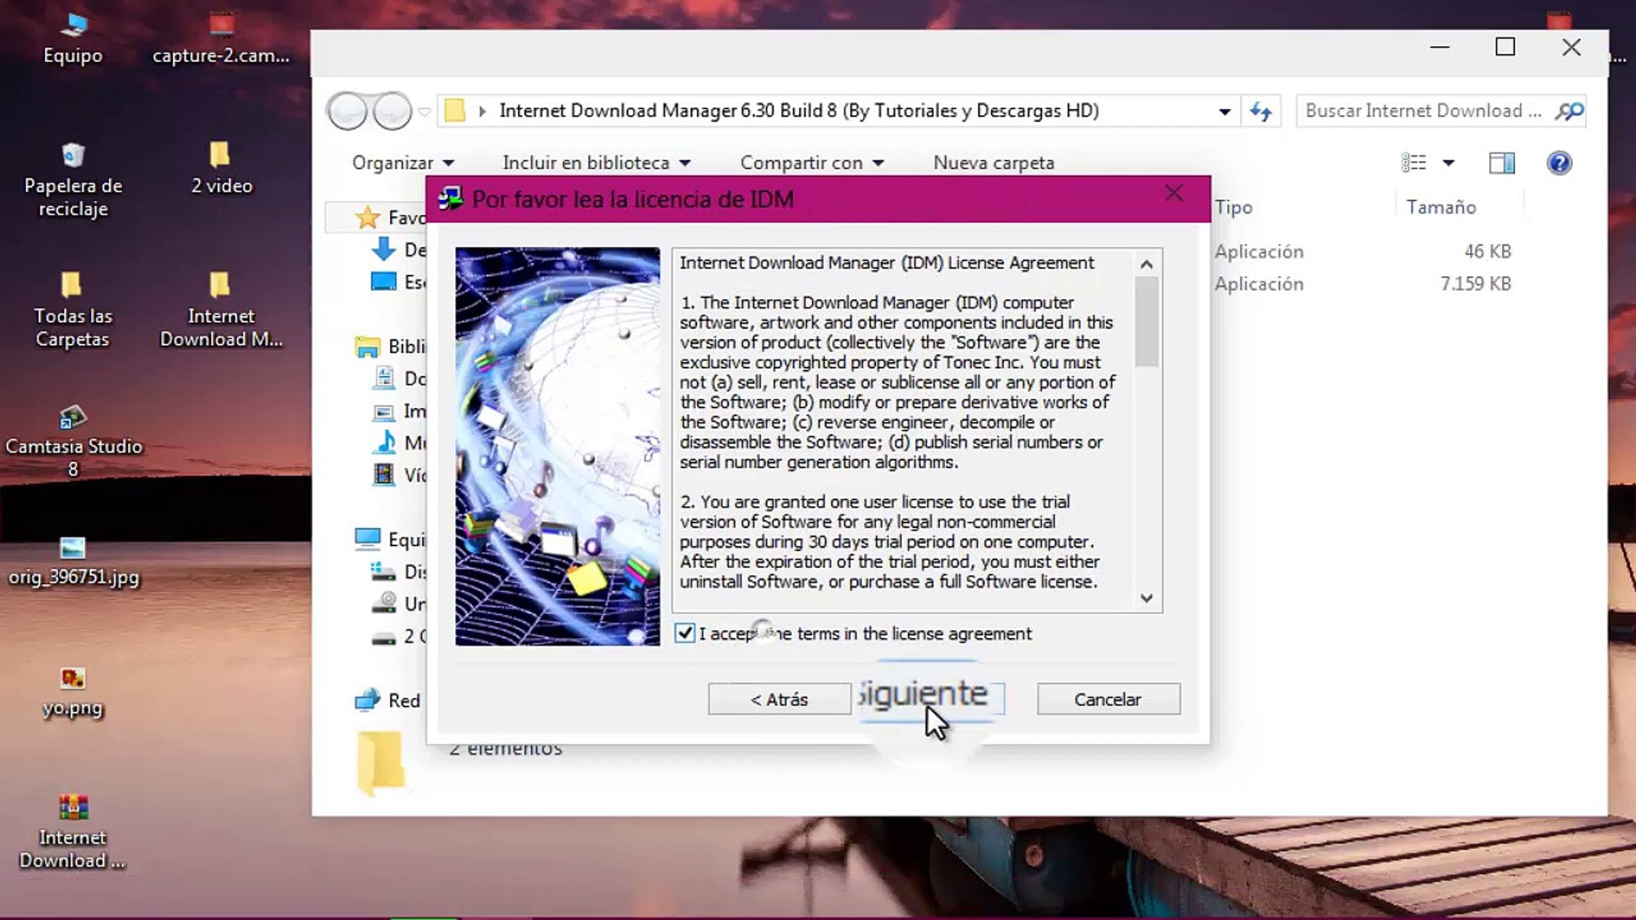This screenshot has width=1636, height=920.
Task: Open Todas las Carpetas folder icon
Action: pos(72,311)
